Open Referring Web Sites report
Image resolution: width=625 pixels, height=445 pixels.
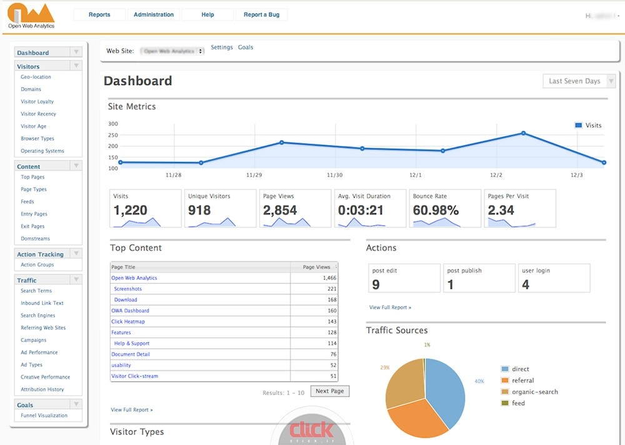coord(43,328)
